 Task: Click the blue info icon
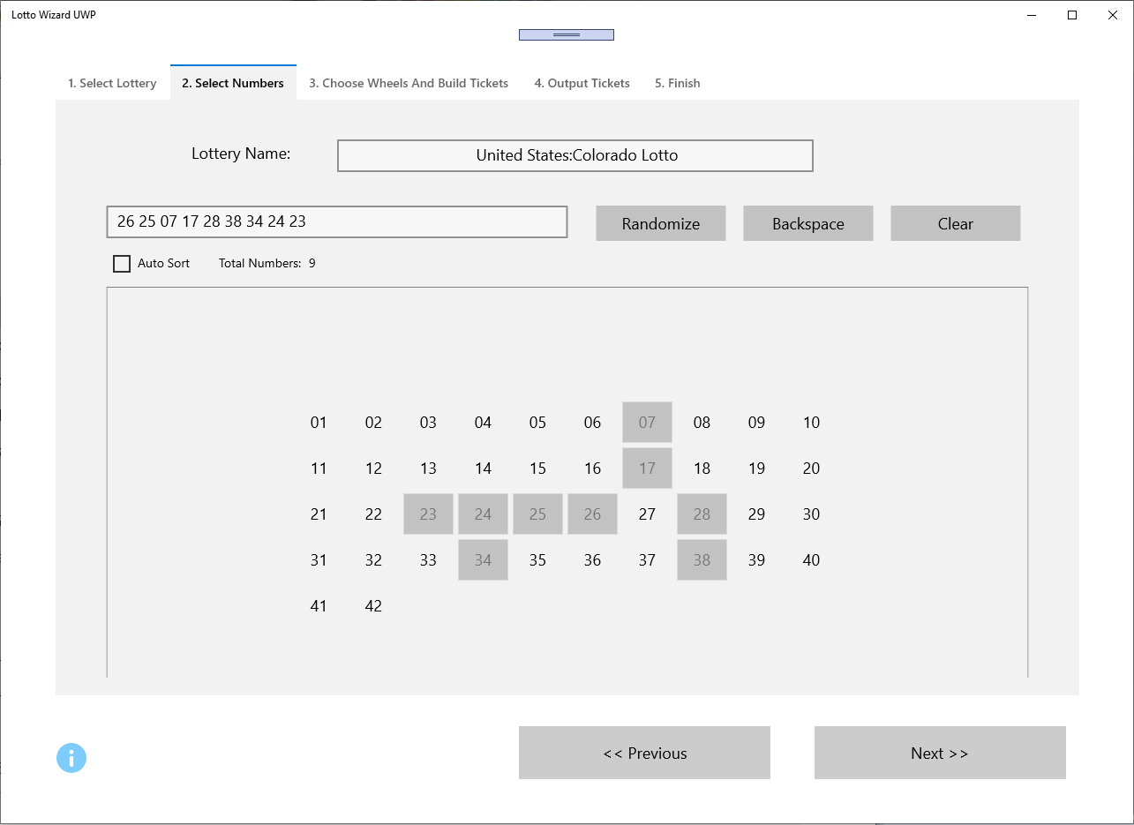(x=71, y=758)
